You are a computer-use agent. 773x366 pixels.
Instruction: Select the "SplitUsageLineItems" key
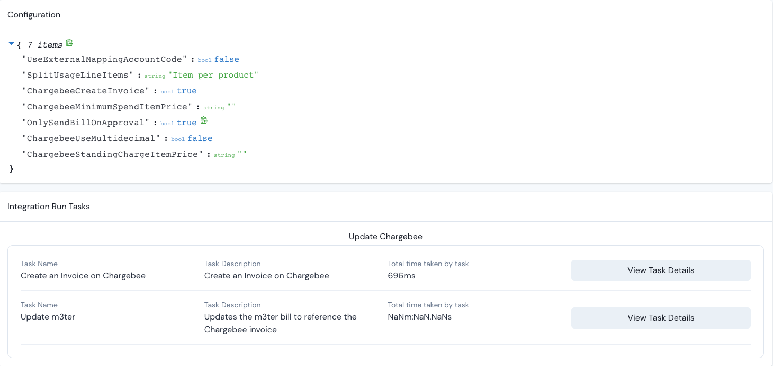(x=78, y=75)
